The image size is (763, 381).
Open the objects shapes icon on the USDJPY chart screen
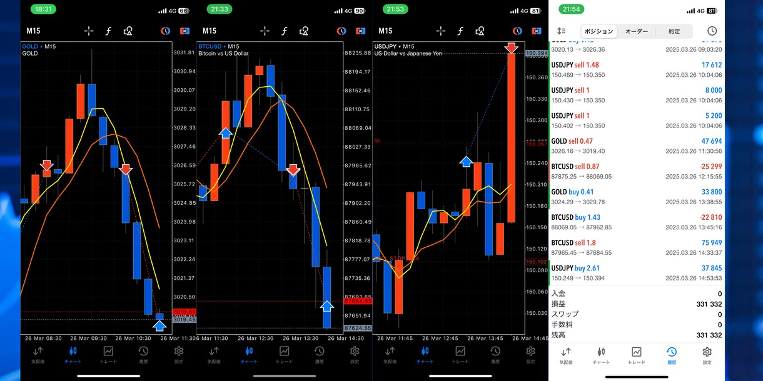(481, 31)
